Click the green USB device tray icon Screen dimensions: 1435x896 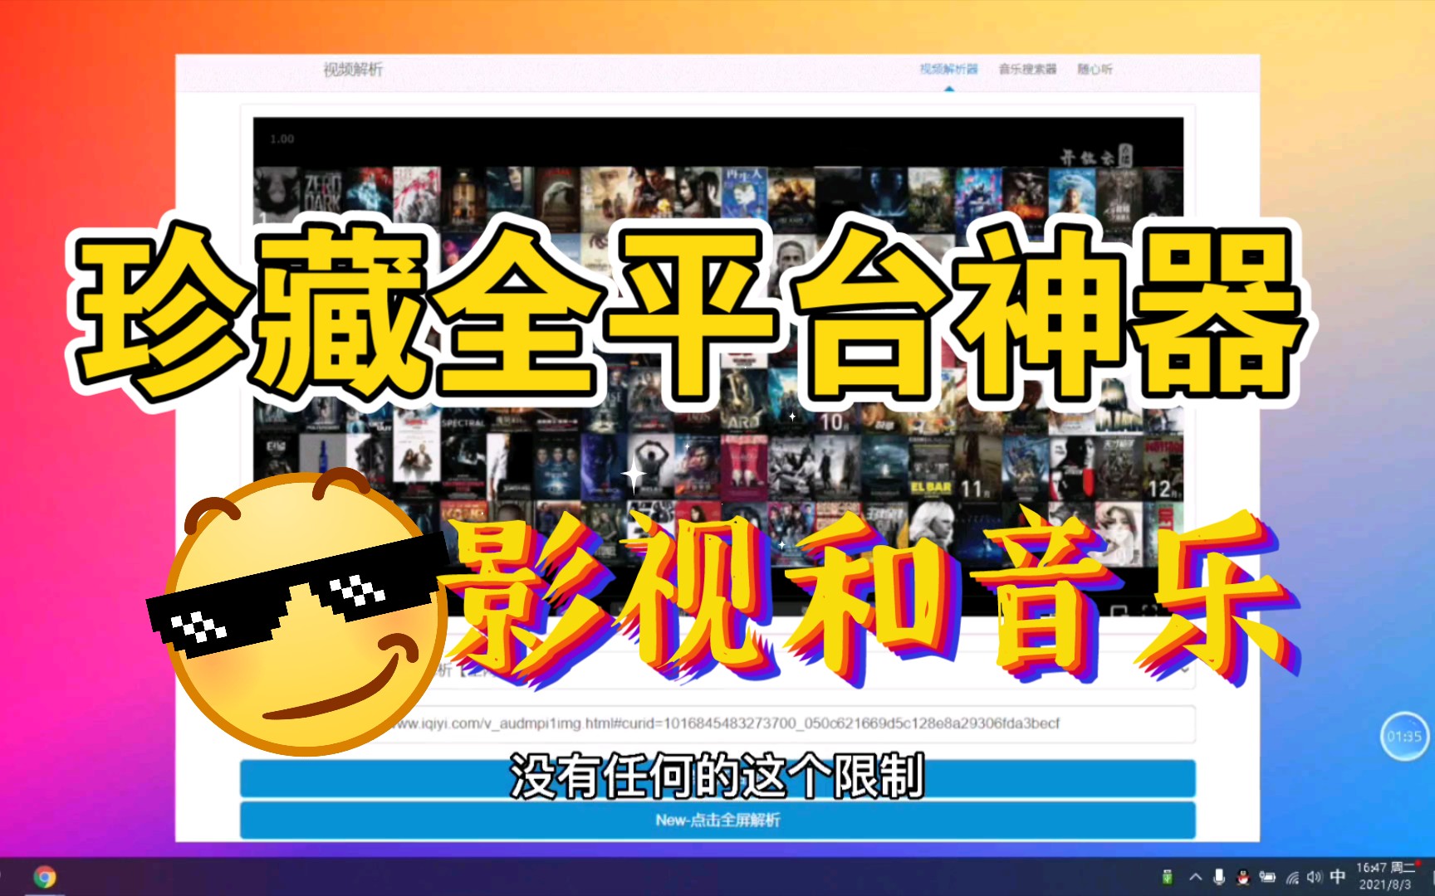1167,877
